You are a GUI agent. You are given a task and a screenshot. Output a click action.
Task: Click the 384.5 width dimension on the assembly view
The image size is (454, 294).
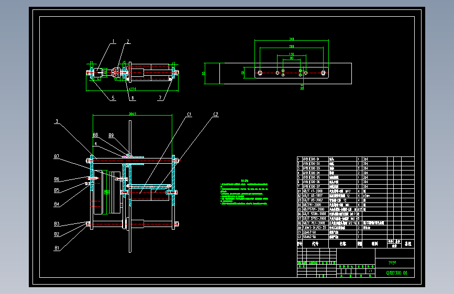click(132, 114)
